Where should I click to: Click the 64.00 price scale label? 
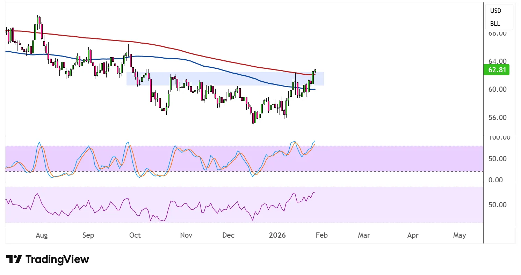(497, 61)
